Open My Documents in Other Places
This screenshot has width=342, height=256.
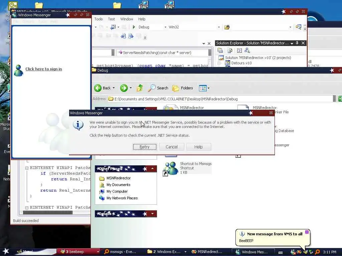point(118,185)
